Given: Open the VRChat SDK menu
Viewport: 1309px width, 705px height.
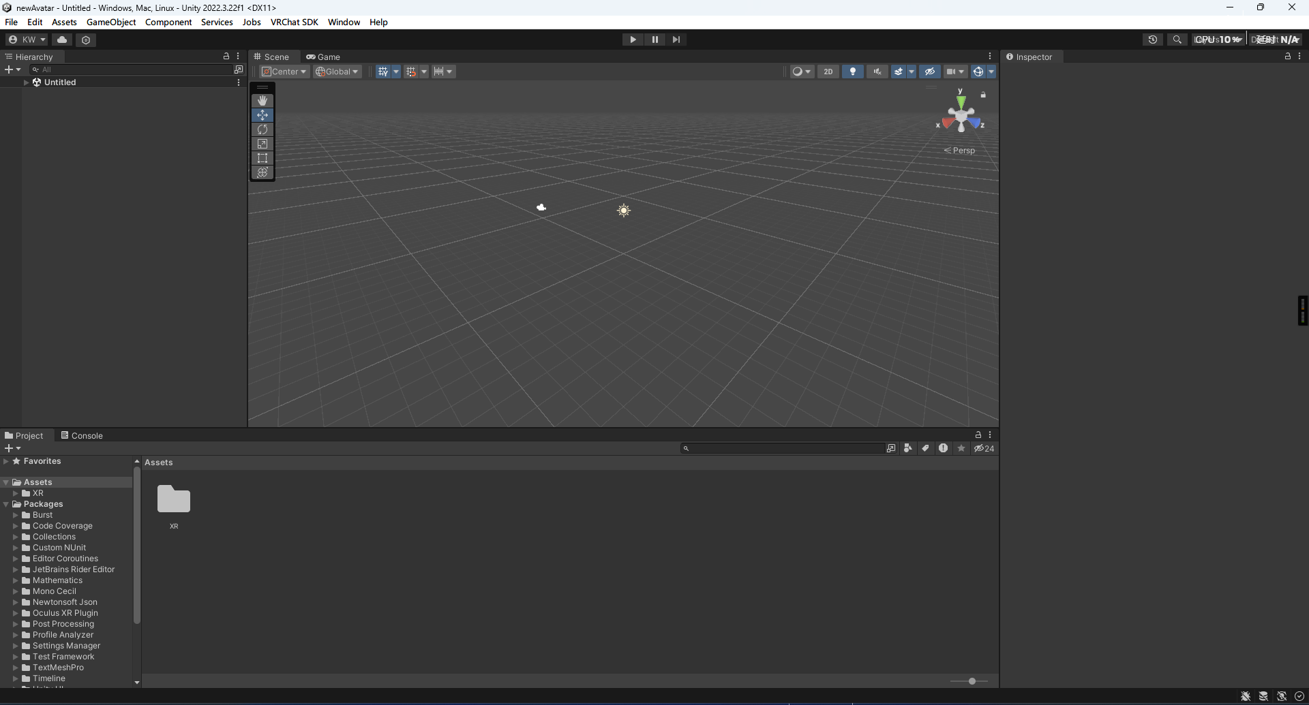Looking at the screenshot, I should 294,22.
